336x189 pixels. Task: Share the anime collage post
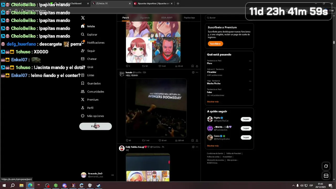click(x=197, y=66)
